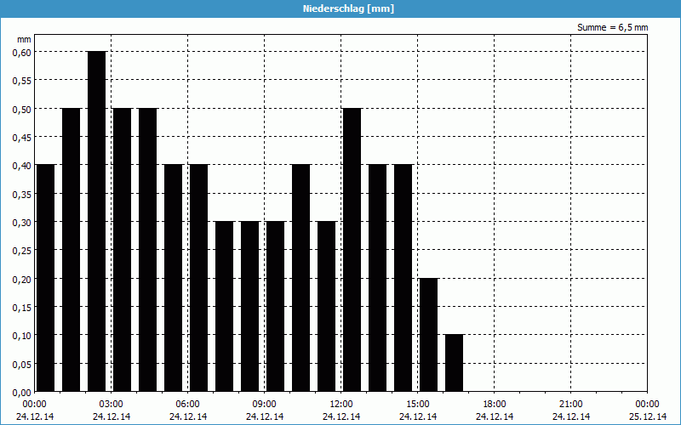Click the mm unit label above y-axis
Image resolution: width=681 pixels, height=425 pixels.
click(24, 39)
